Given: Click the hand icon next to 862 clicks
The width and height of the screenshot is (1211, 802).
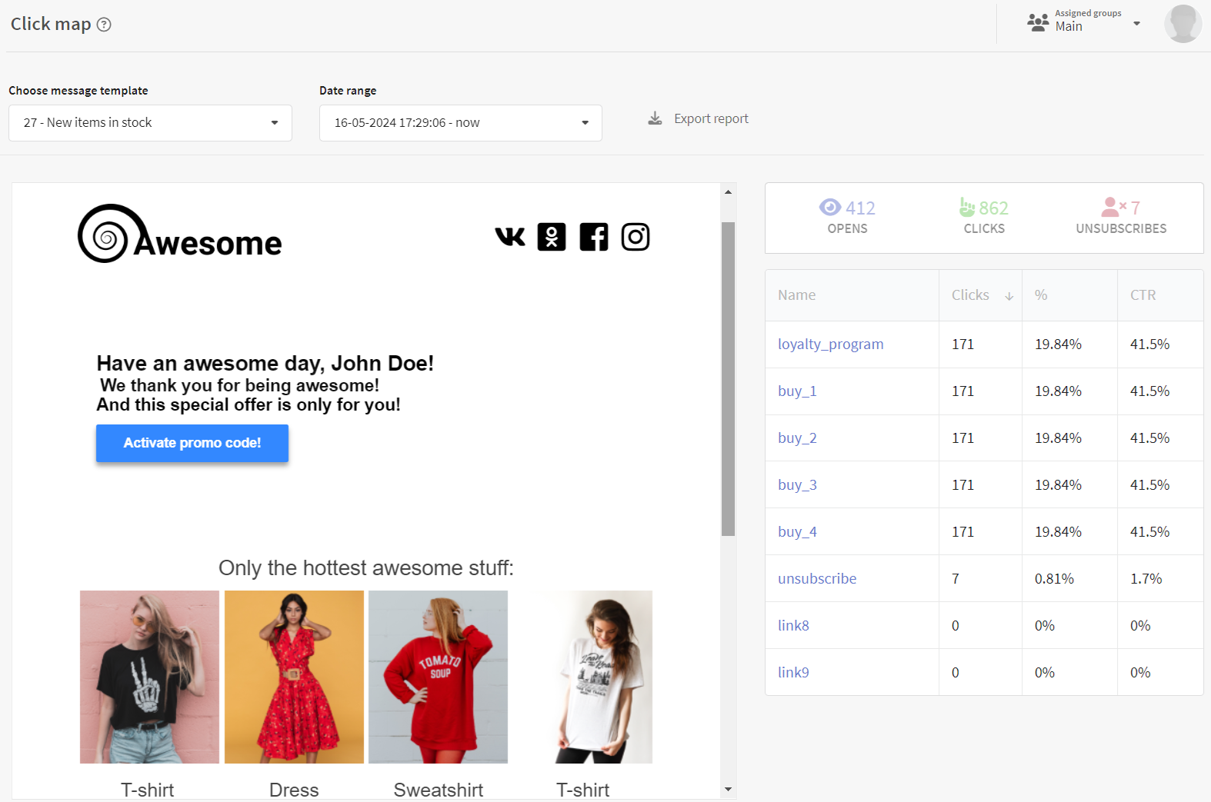Looking at the screenshot, I should [967, 207].
